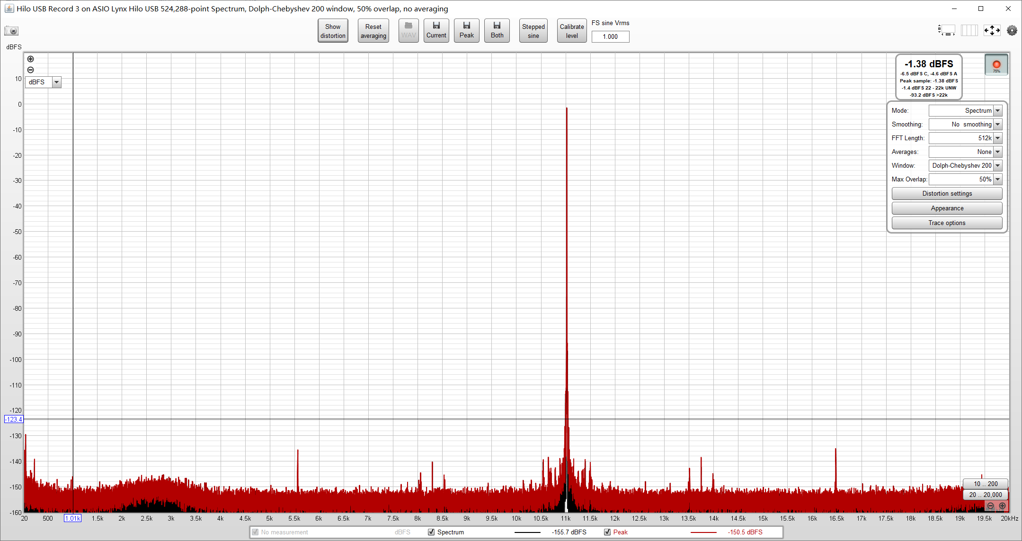This screenshot has height=541, width=1022.
Task: Toggle the Spectrum trace checkbox
Action: coord(431,532)
